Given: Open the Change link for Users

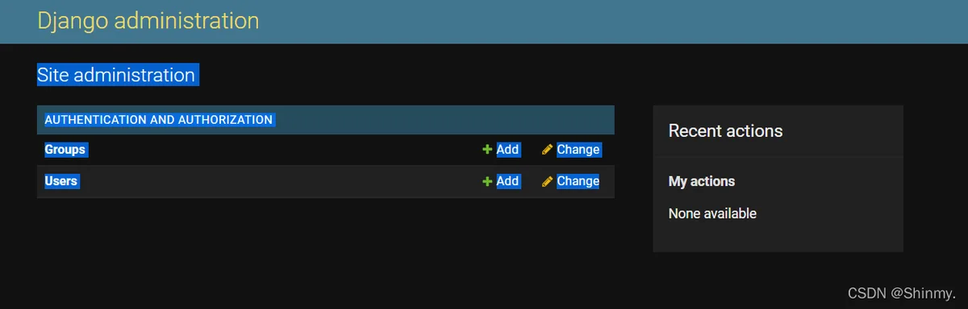Looking at the screenshot, I should (x=578, y=181).
